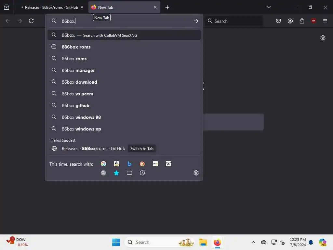Pick the 86box download suggestion

tap(124, 82)
